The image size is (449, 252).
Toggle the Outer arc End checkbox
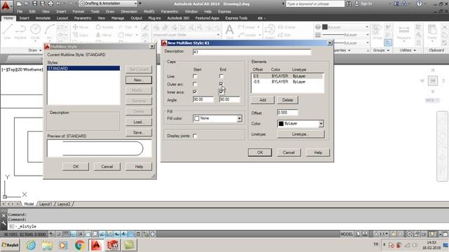point(221,84)
